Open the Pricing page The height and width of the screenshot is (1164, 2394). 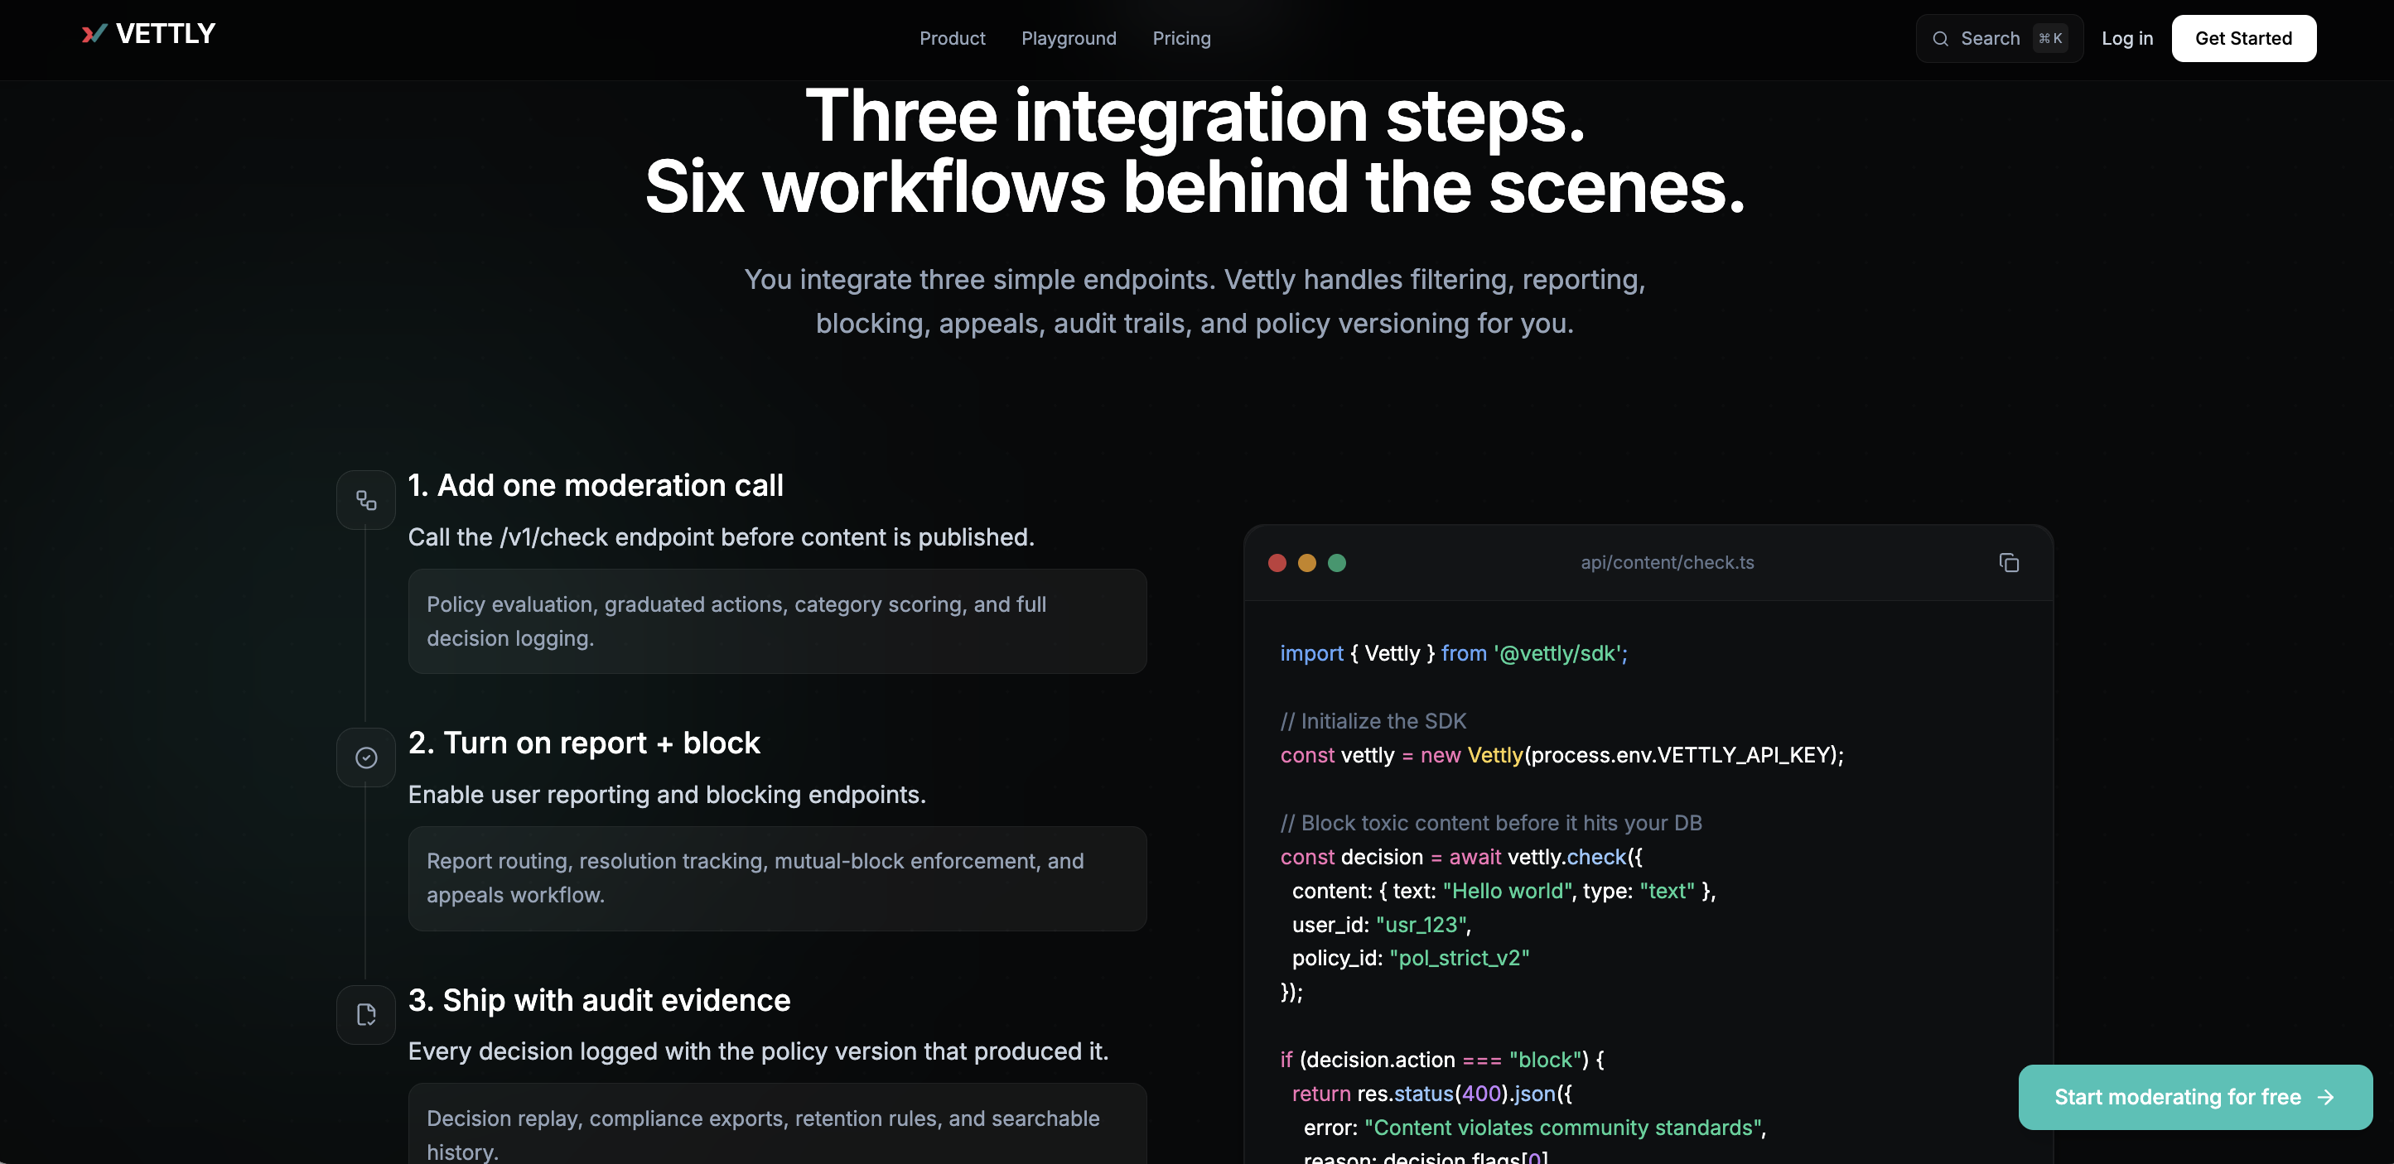tap(1181, 39)
